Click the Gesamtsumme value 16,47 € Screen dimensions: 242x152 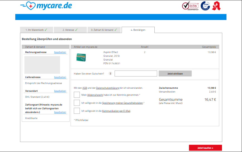(x=210, y=99)
